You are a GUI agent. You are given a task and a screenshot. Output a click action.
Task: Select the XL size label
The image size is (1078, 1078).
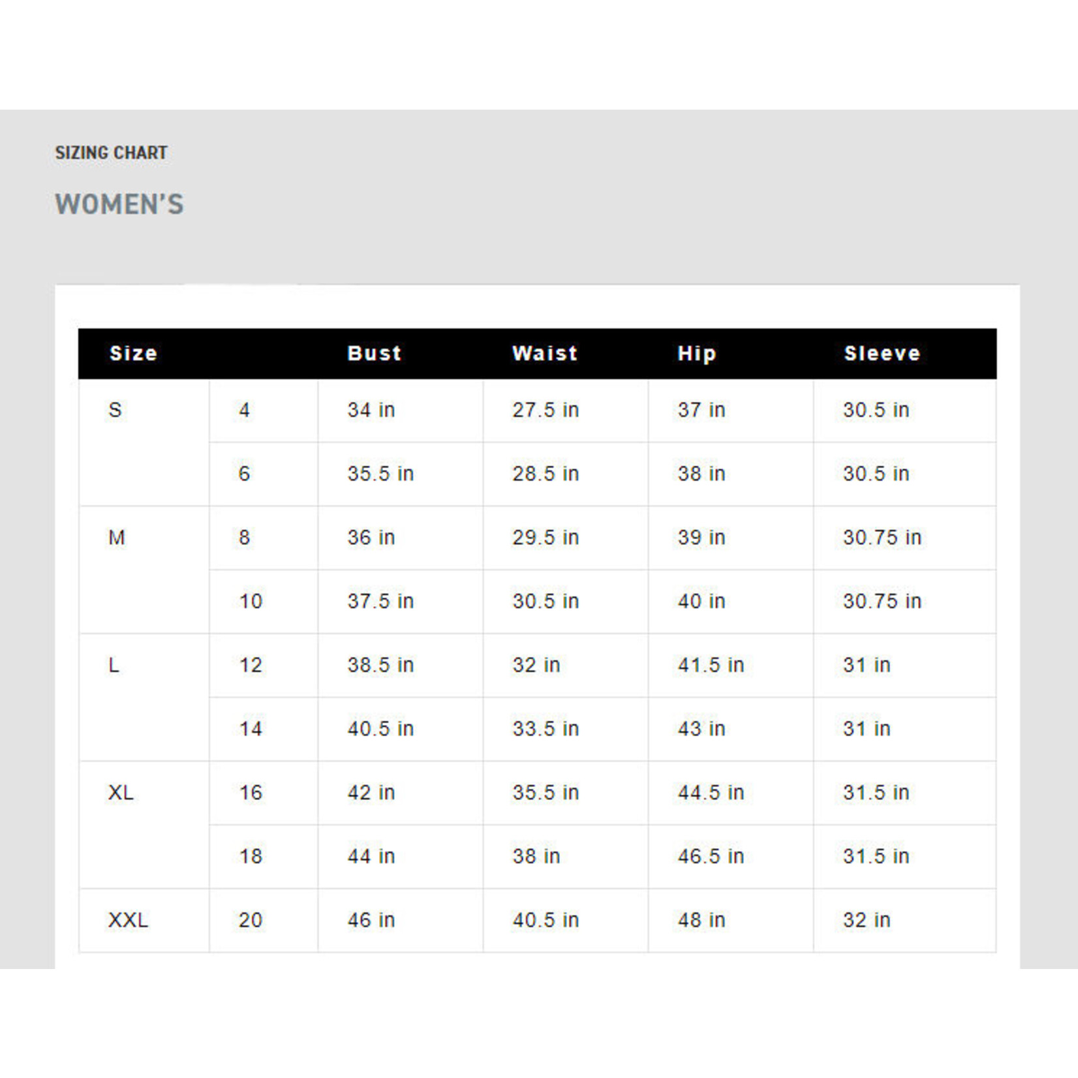[x=121, y=793]
